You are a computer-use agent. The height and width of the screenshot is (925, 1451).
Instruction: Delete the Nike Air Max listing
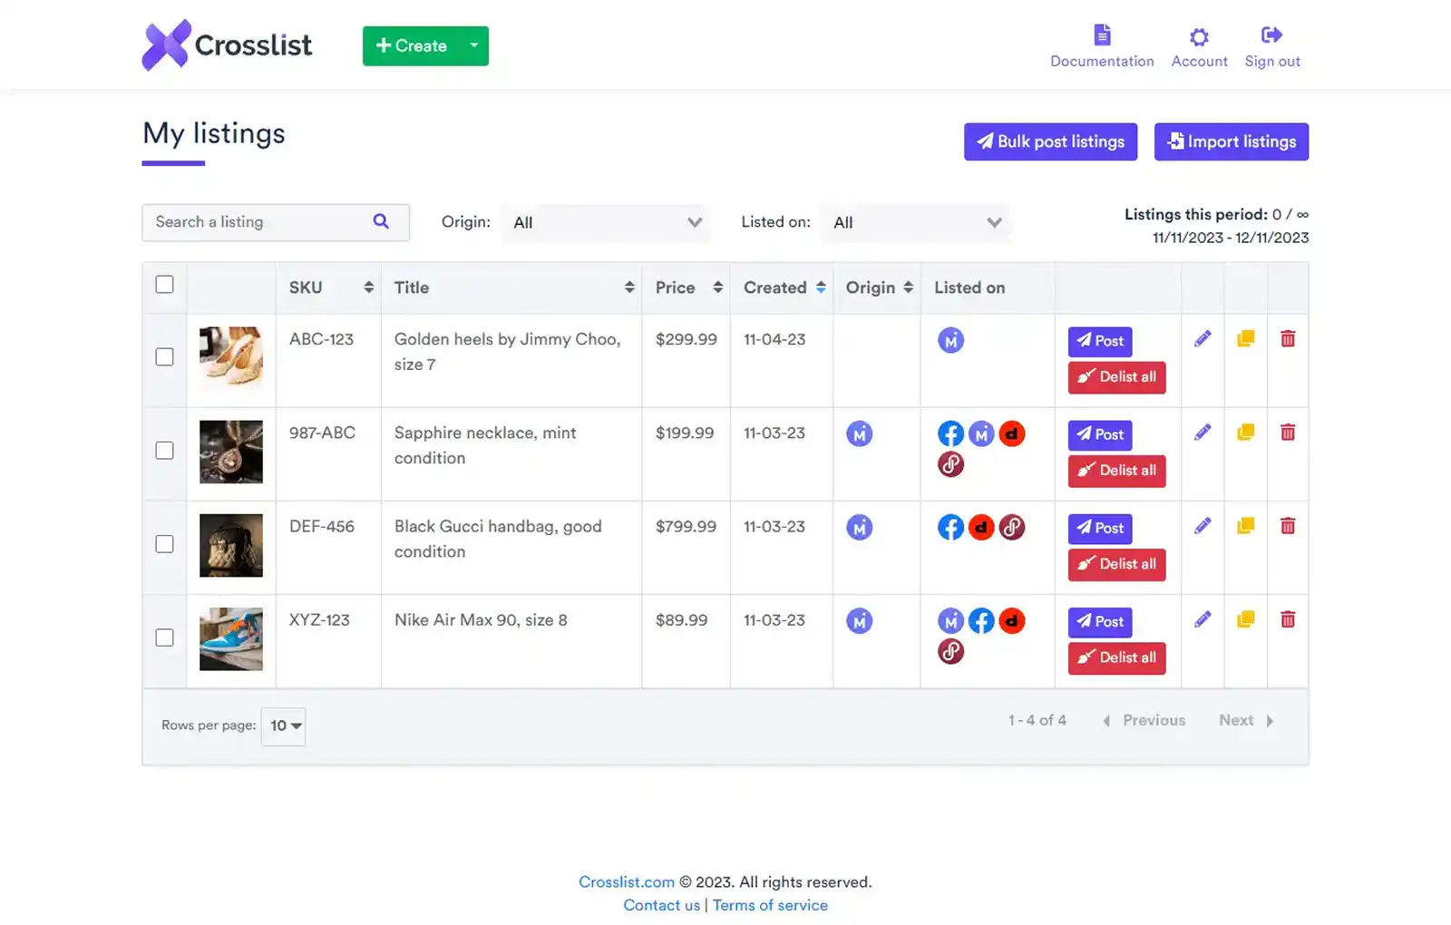[1288, 618]
